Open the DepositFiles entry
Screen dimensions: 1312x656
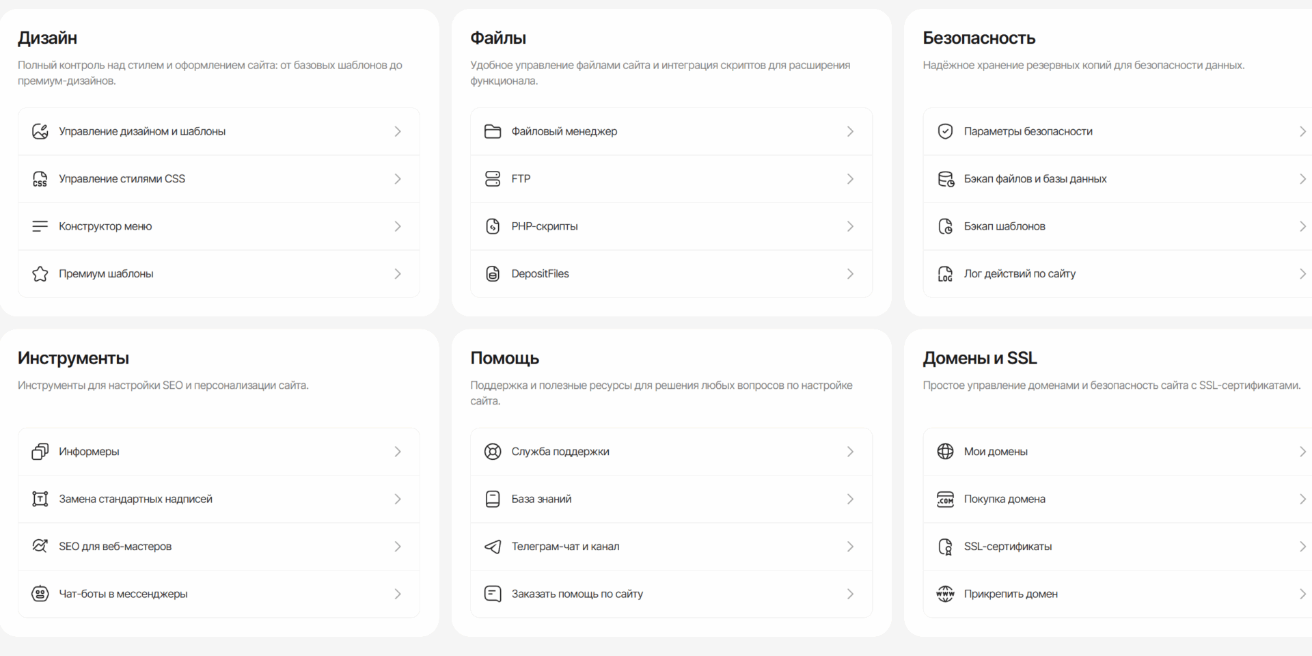pyautogui.click(x=540, y=274)
